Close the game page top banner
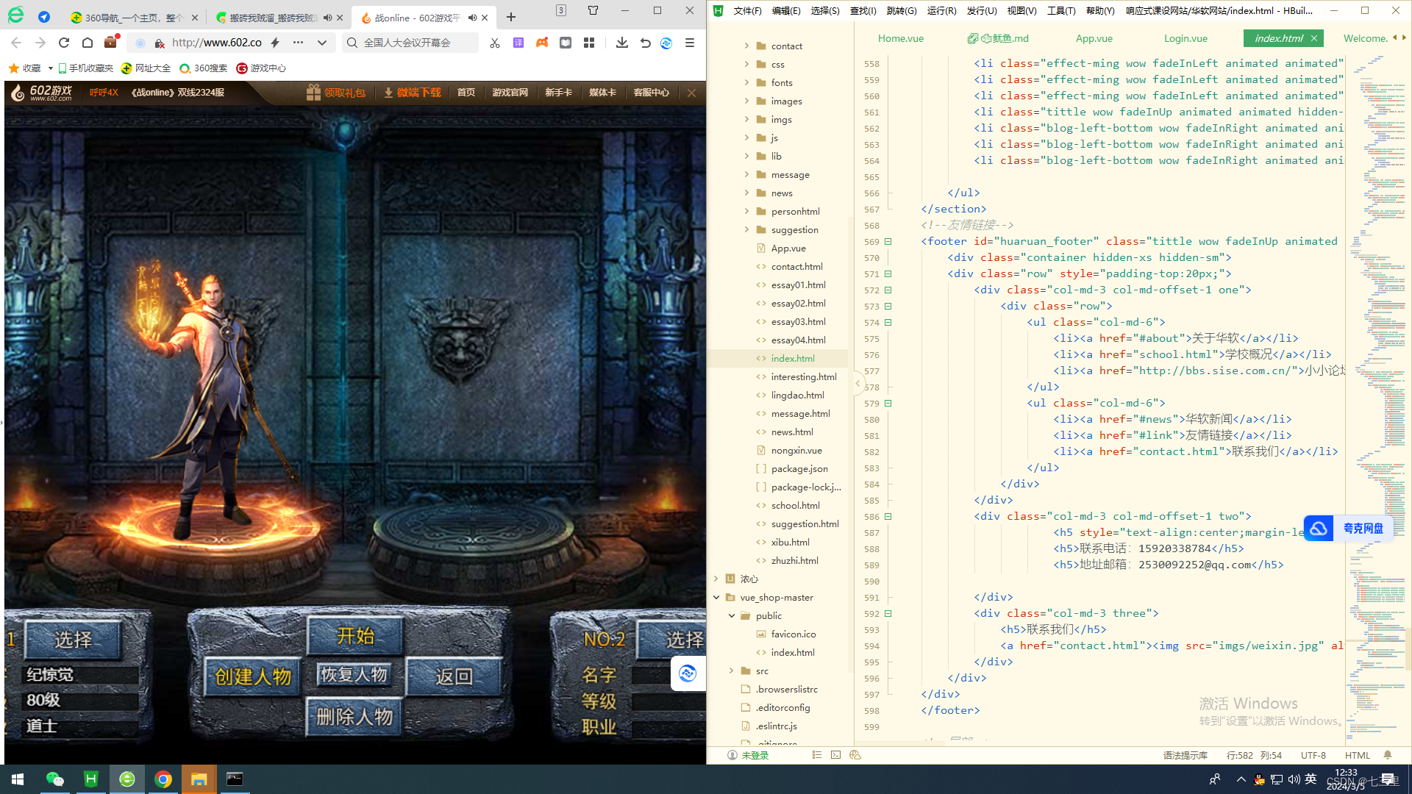1412x794 pixels. click(691, 93)
